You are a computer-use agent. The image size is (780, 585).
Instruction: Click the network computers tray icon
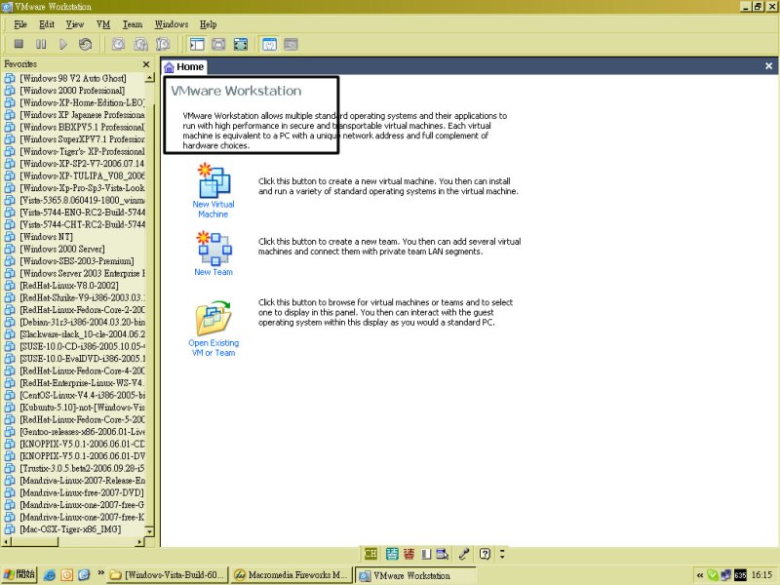coord(726,575)
